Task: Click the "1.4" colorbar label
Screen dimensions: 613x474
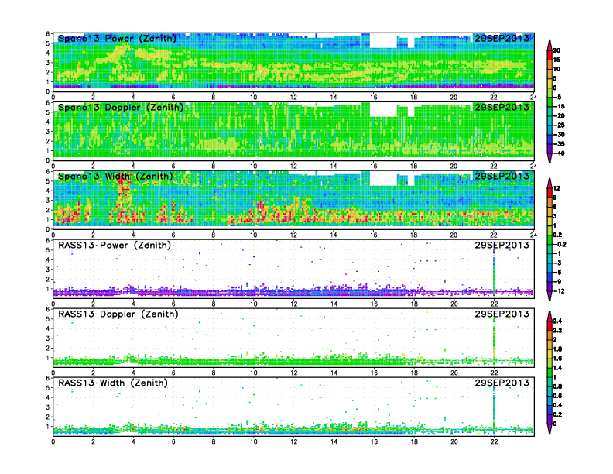Action: (x=557, y=368)
